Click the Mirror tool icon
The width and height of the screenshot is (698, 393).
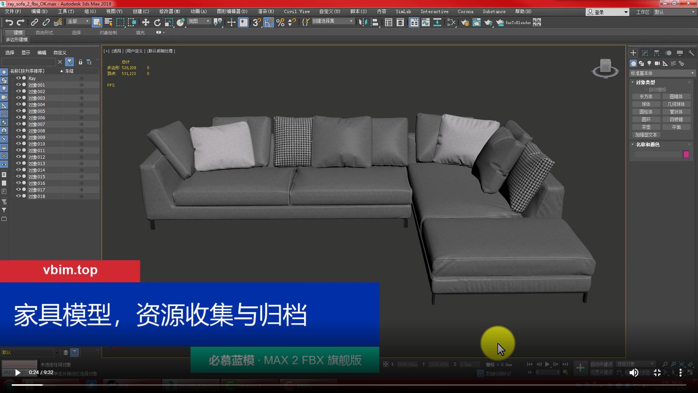pos(362,23)
